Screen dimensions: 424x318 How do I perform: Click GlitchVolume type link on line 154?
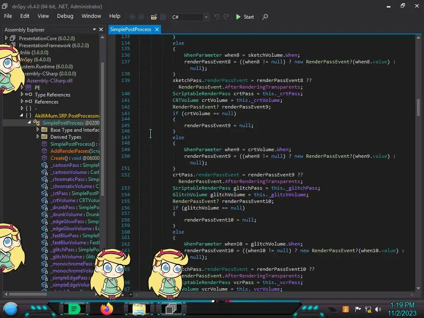coord(190,195)
